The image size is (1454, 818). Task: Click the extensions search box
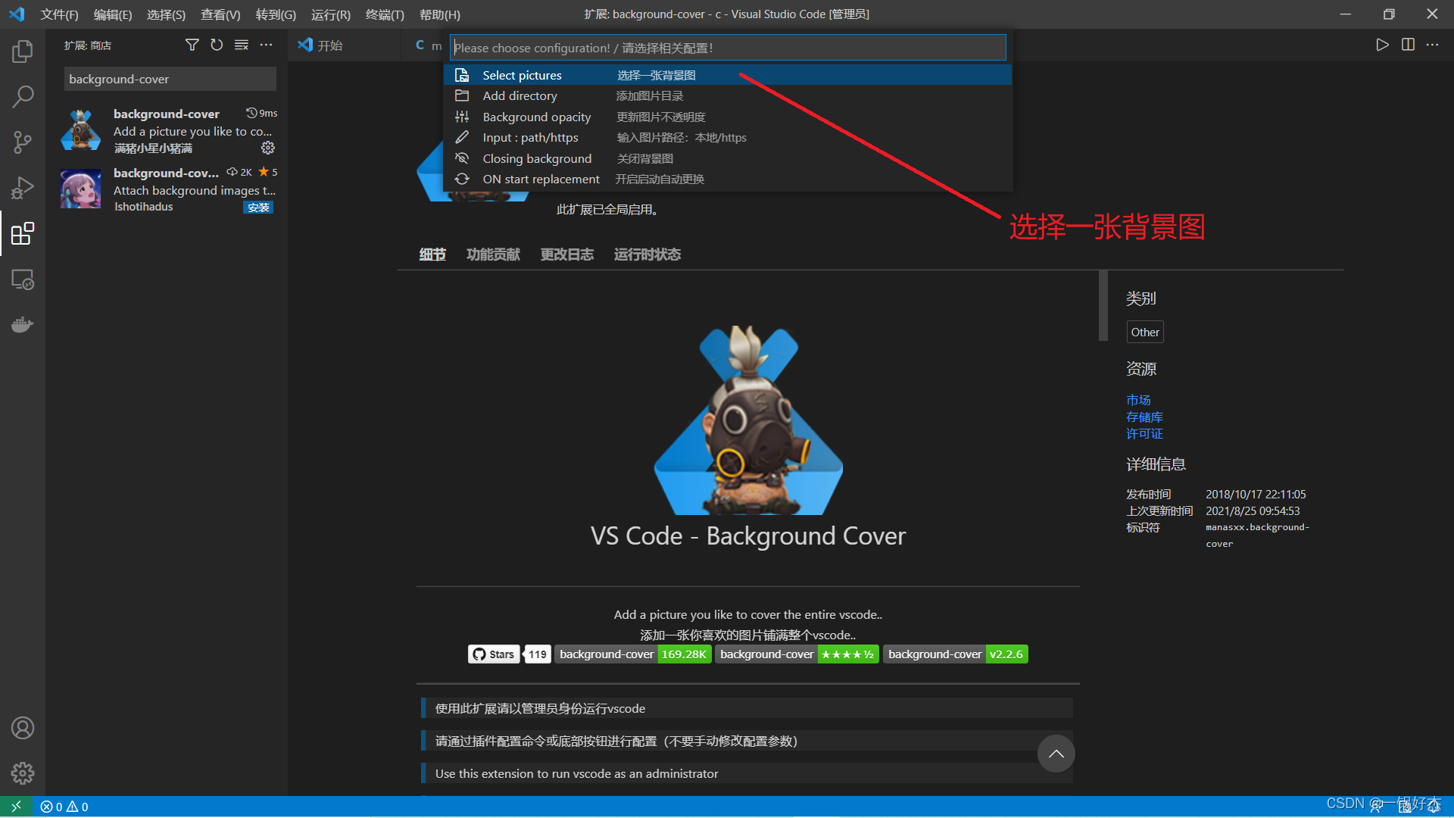(x=170, y=79)
